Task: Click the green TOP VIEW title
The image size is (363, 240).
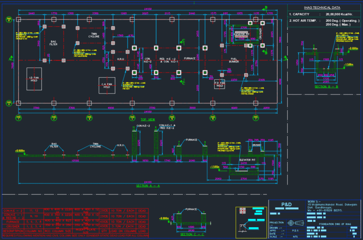Action: pos(148,120)
